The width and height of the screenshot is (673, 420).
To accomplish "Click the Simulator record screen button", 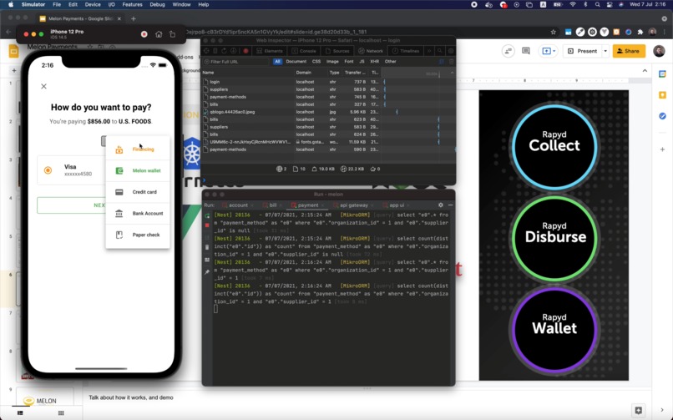I will (x=144, y=34).
